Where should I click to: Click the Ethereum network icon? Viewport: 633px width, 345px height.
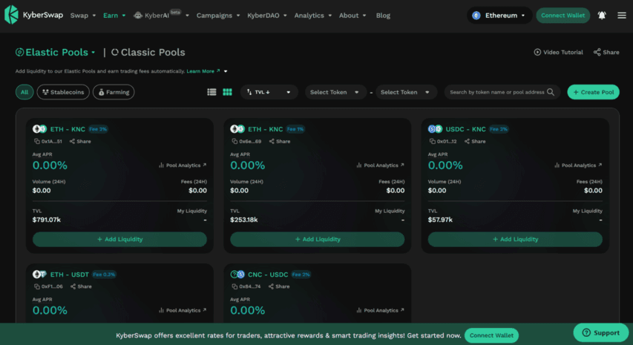[x=476, y=16]
